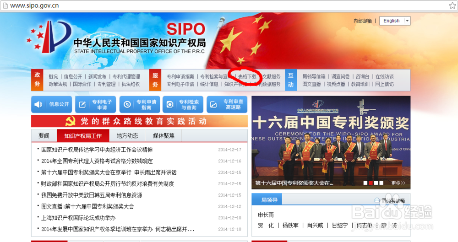Open 国际合作 menu item
The image size is (458, 242).
tap(82, 84)
